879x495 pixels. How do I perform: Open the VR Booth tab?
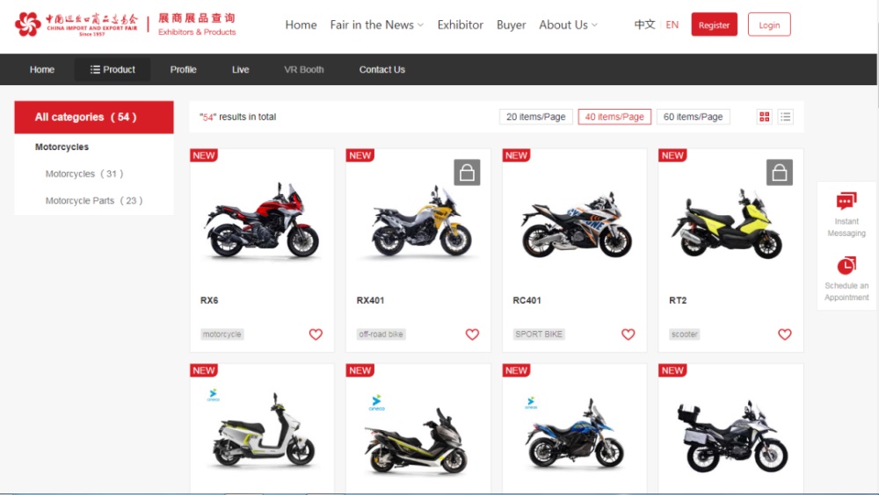(303, 69)
